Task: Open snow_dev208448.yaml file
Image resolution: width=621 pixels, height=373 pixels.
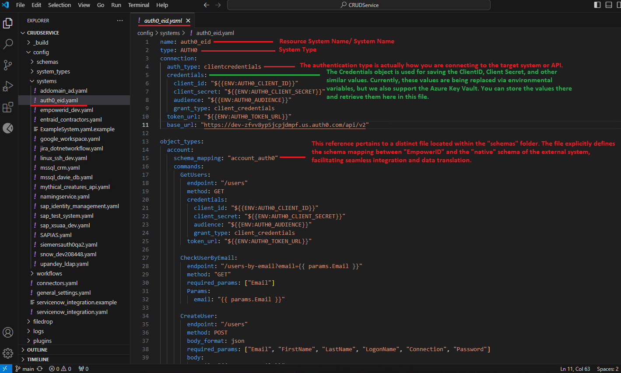Action: pyautogui.click(x=74, y=254)
